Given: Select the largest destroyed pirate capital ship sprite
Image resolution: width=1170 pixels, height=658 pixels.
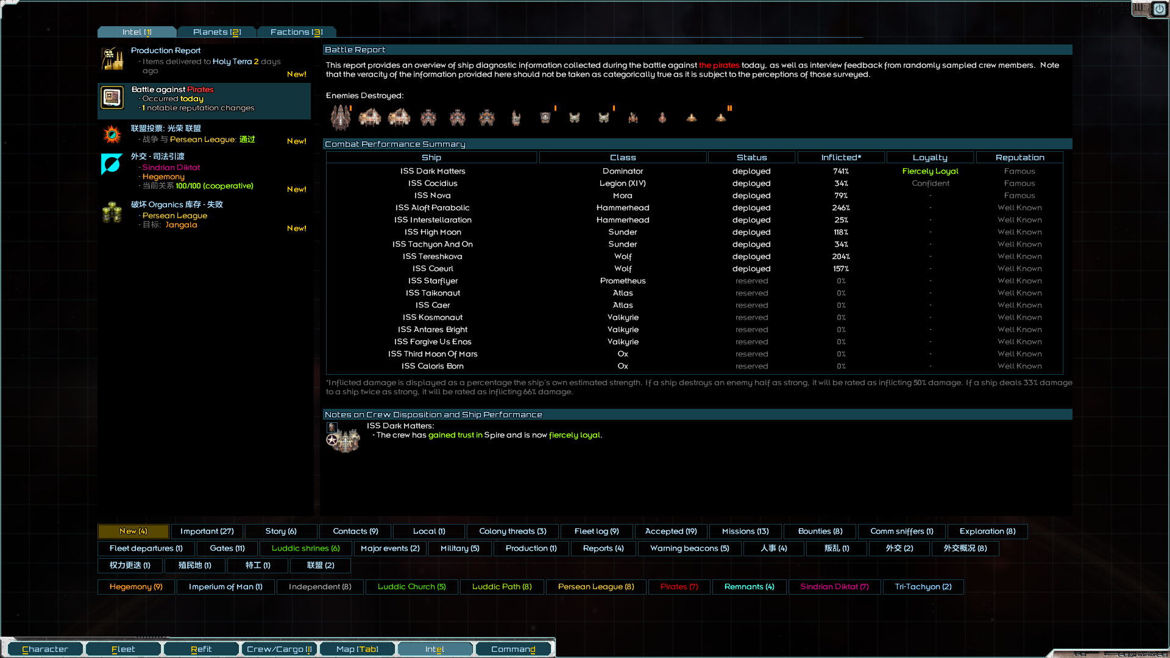Looking at the screenshot, I should (341, 117).
